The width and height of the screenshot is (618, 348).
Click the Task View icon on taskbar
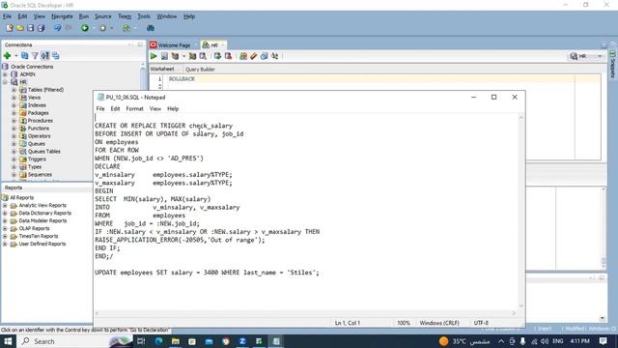141,341
